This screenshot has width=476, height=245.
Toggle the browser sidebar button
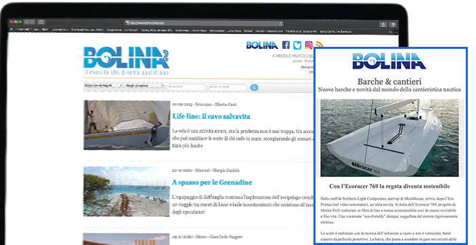(41, 22)
